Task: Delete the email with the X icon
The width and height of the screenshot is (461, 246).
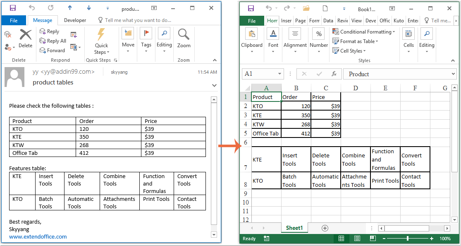Action: (26, 39)
